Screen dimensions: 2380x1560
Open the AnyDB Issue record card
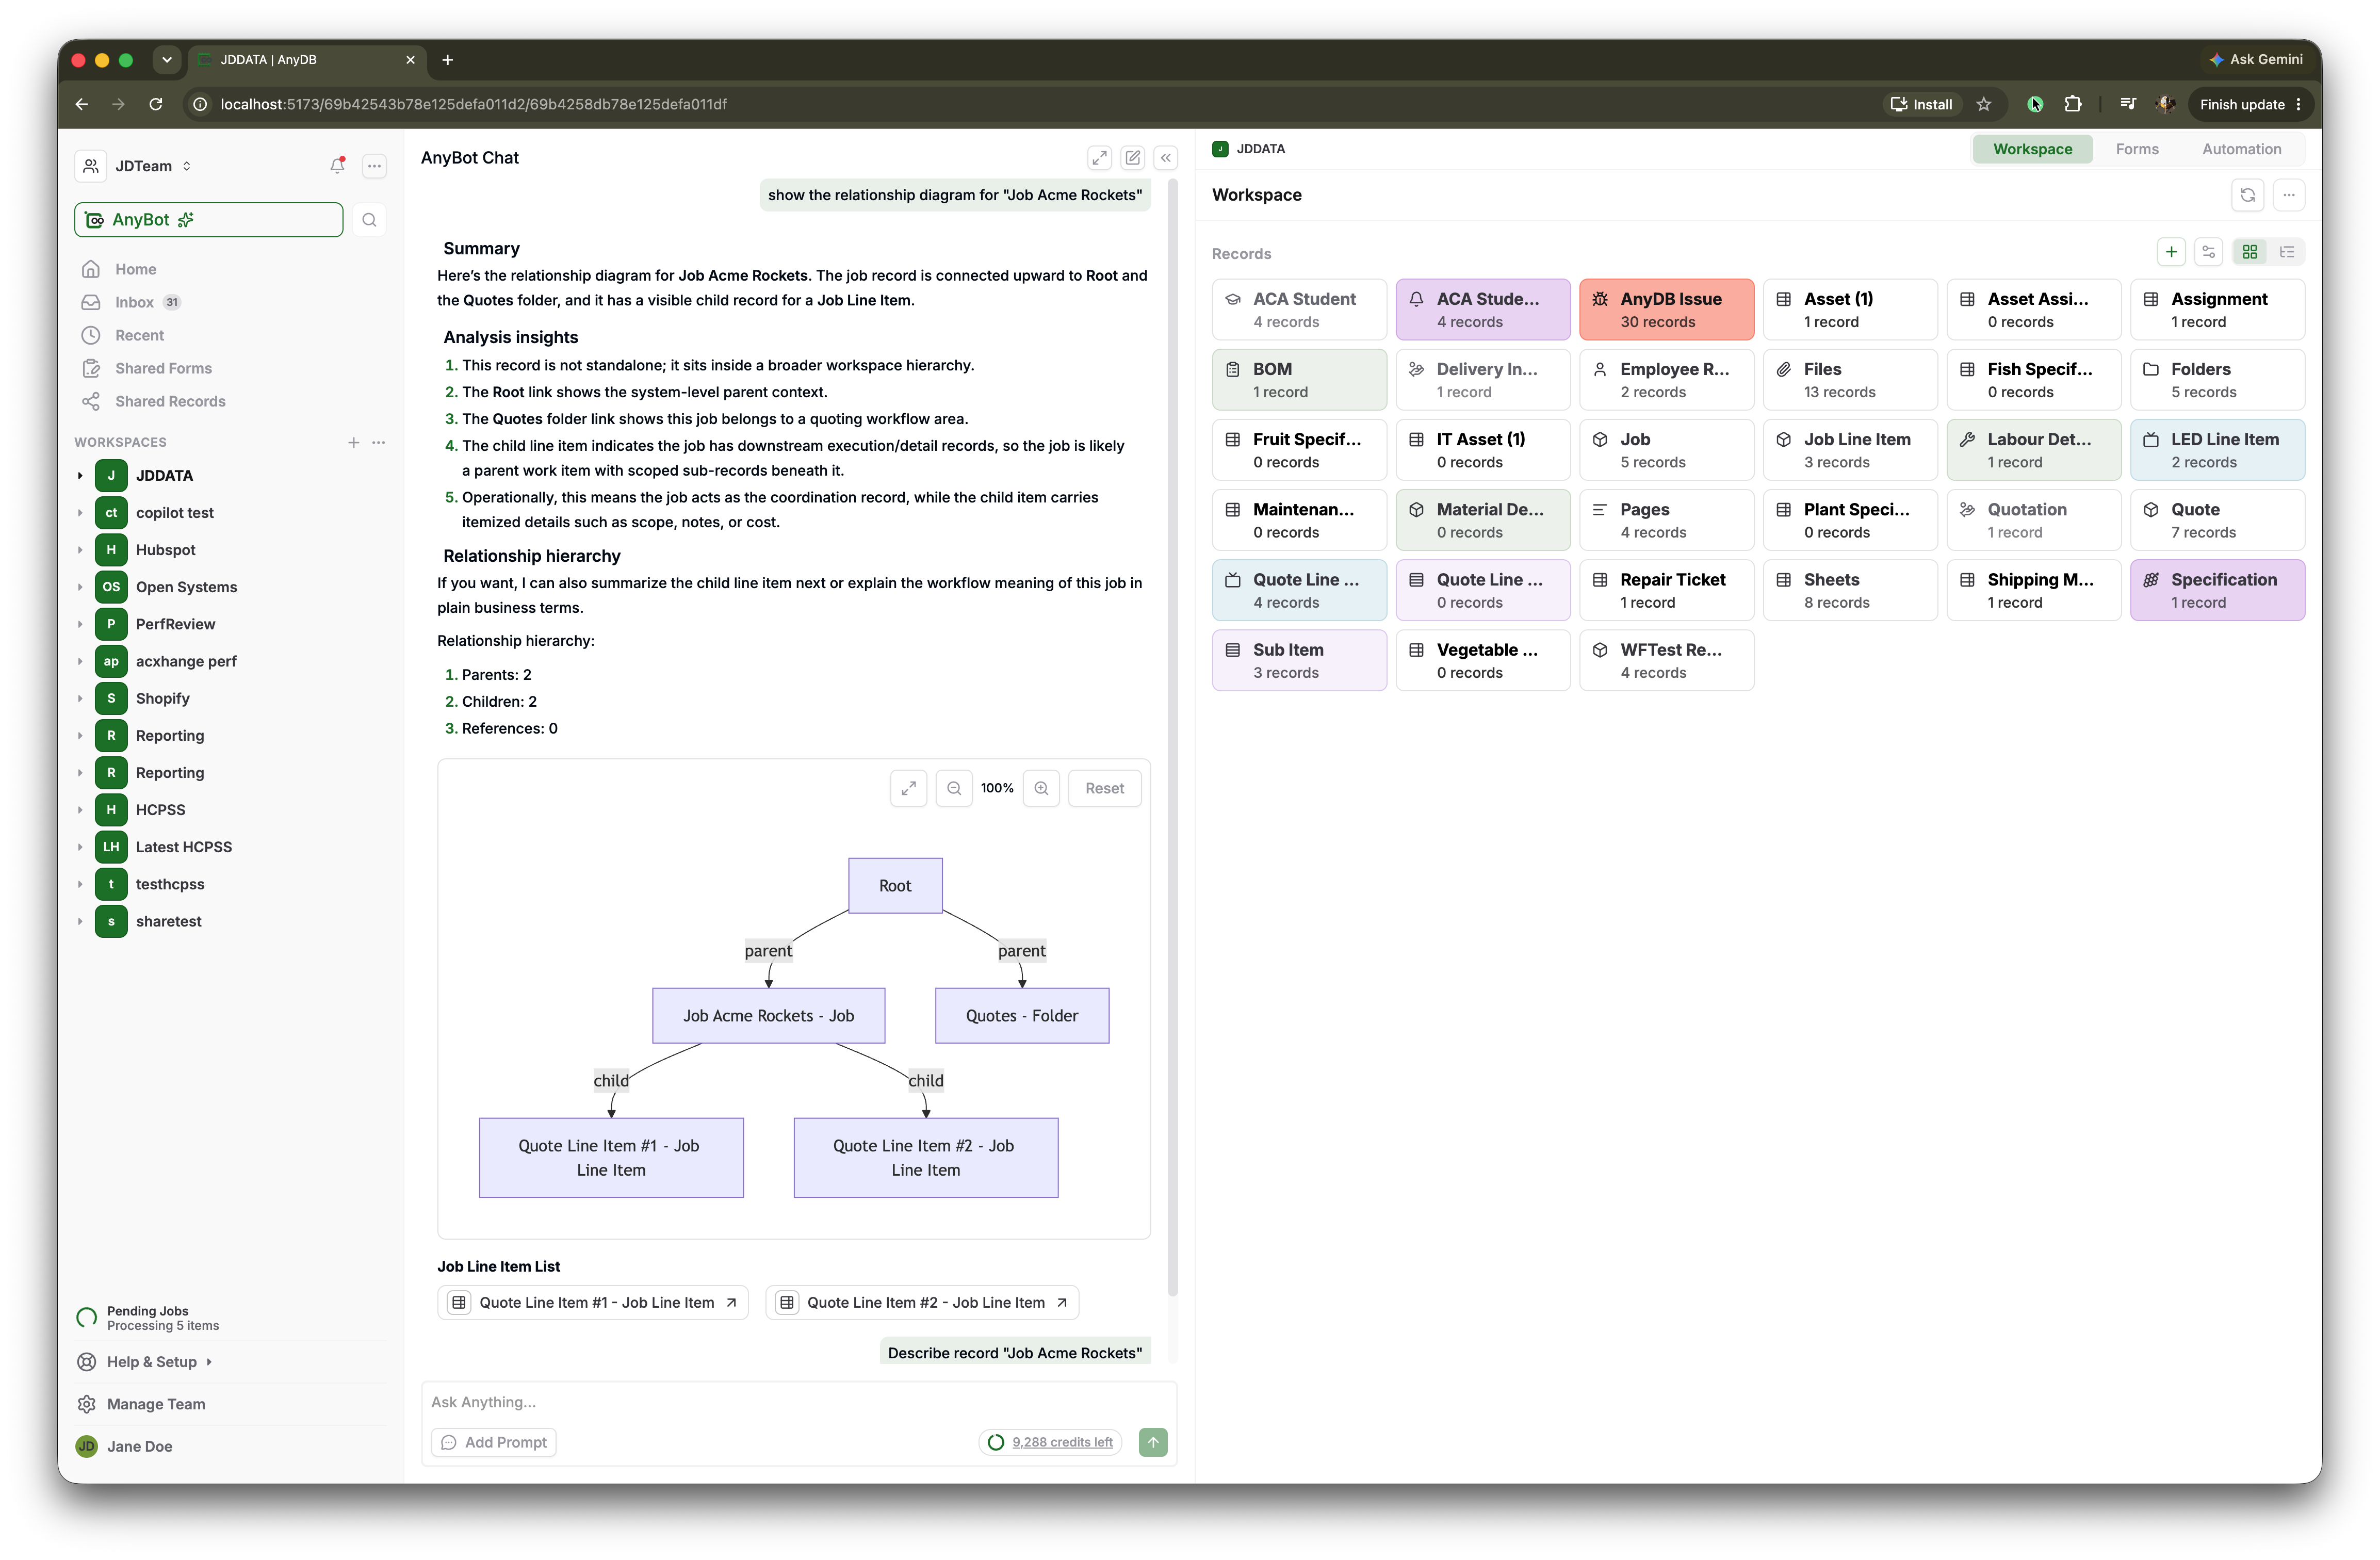pyautogui.click(x=1666, y=310)
